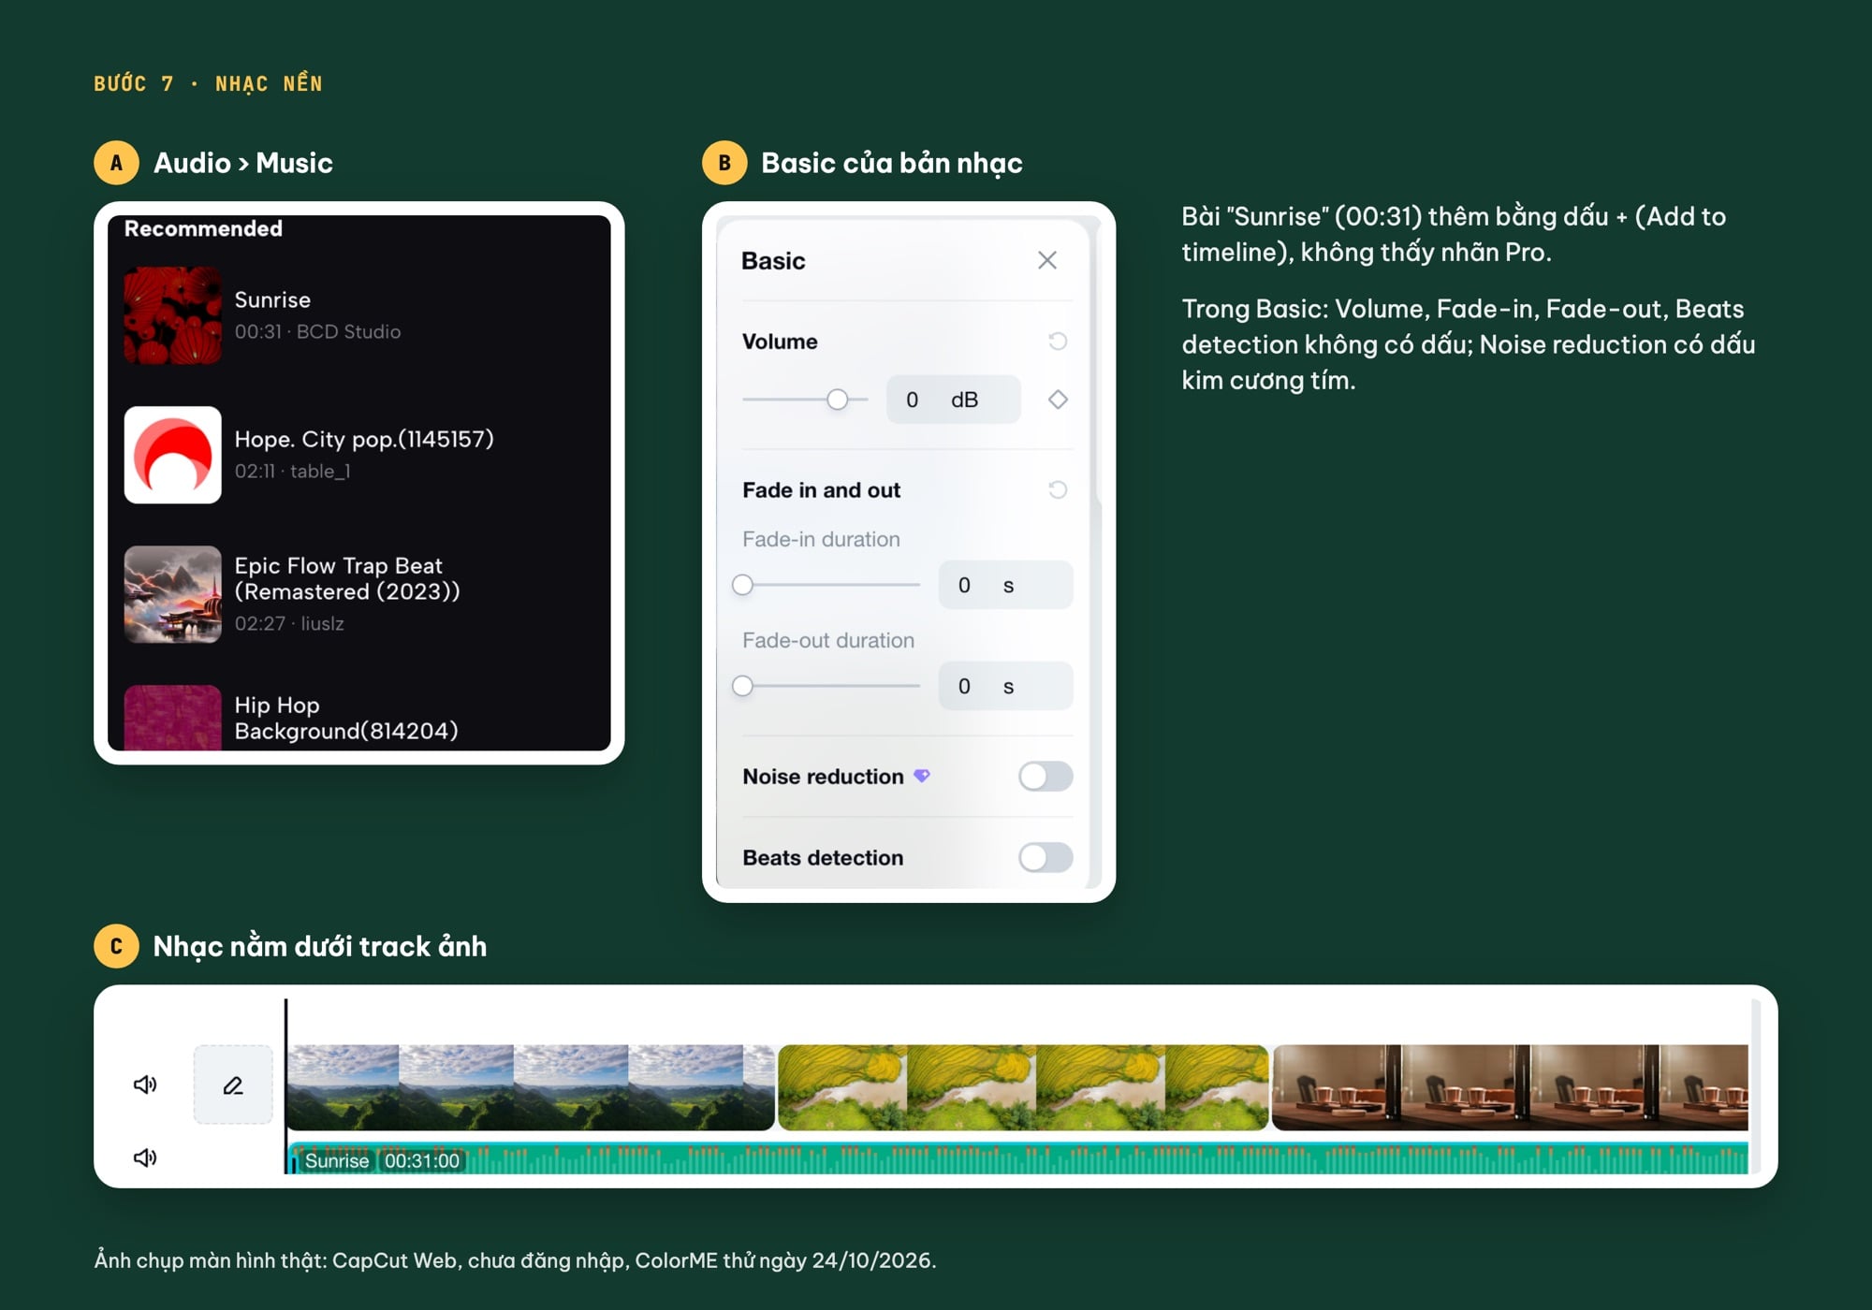Add a Volume keyframe diamond
Viewport: 1872px width, 1310px height.
(1058, 400)
